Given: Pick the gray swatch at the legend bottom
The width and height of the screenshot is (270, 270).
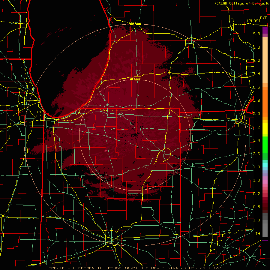Looking at the screenshot, I should tap(265, 231).
